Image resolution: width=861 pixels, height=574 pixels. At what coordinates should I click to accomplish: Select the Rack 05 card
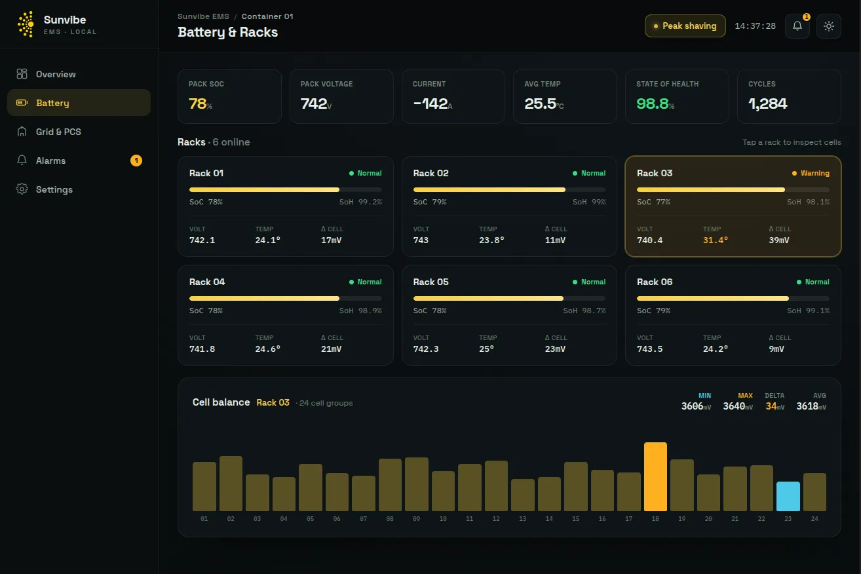pos(509,315)
